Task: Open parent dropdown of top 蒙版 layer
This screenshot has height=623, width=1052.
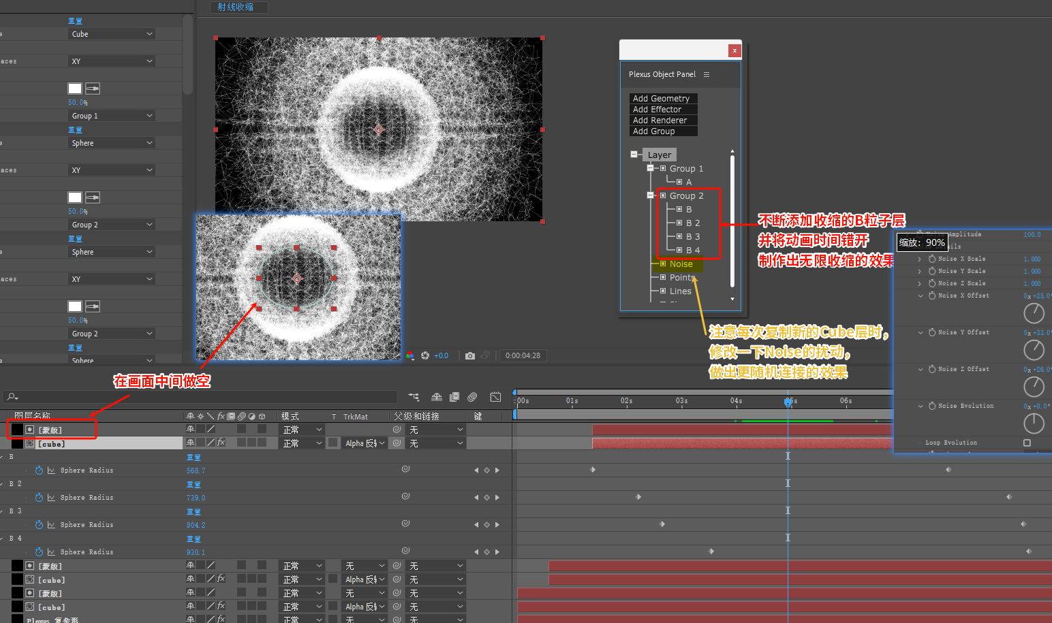Action: click(x=436, y=430)
